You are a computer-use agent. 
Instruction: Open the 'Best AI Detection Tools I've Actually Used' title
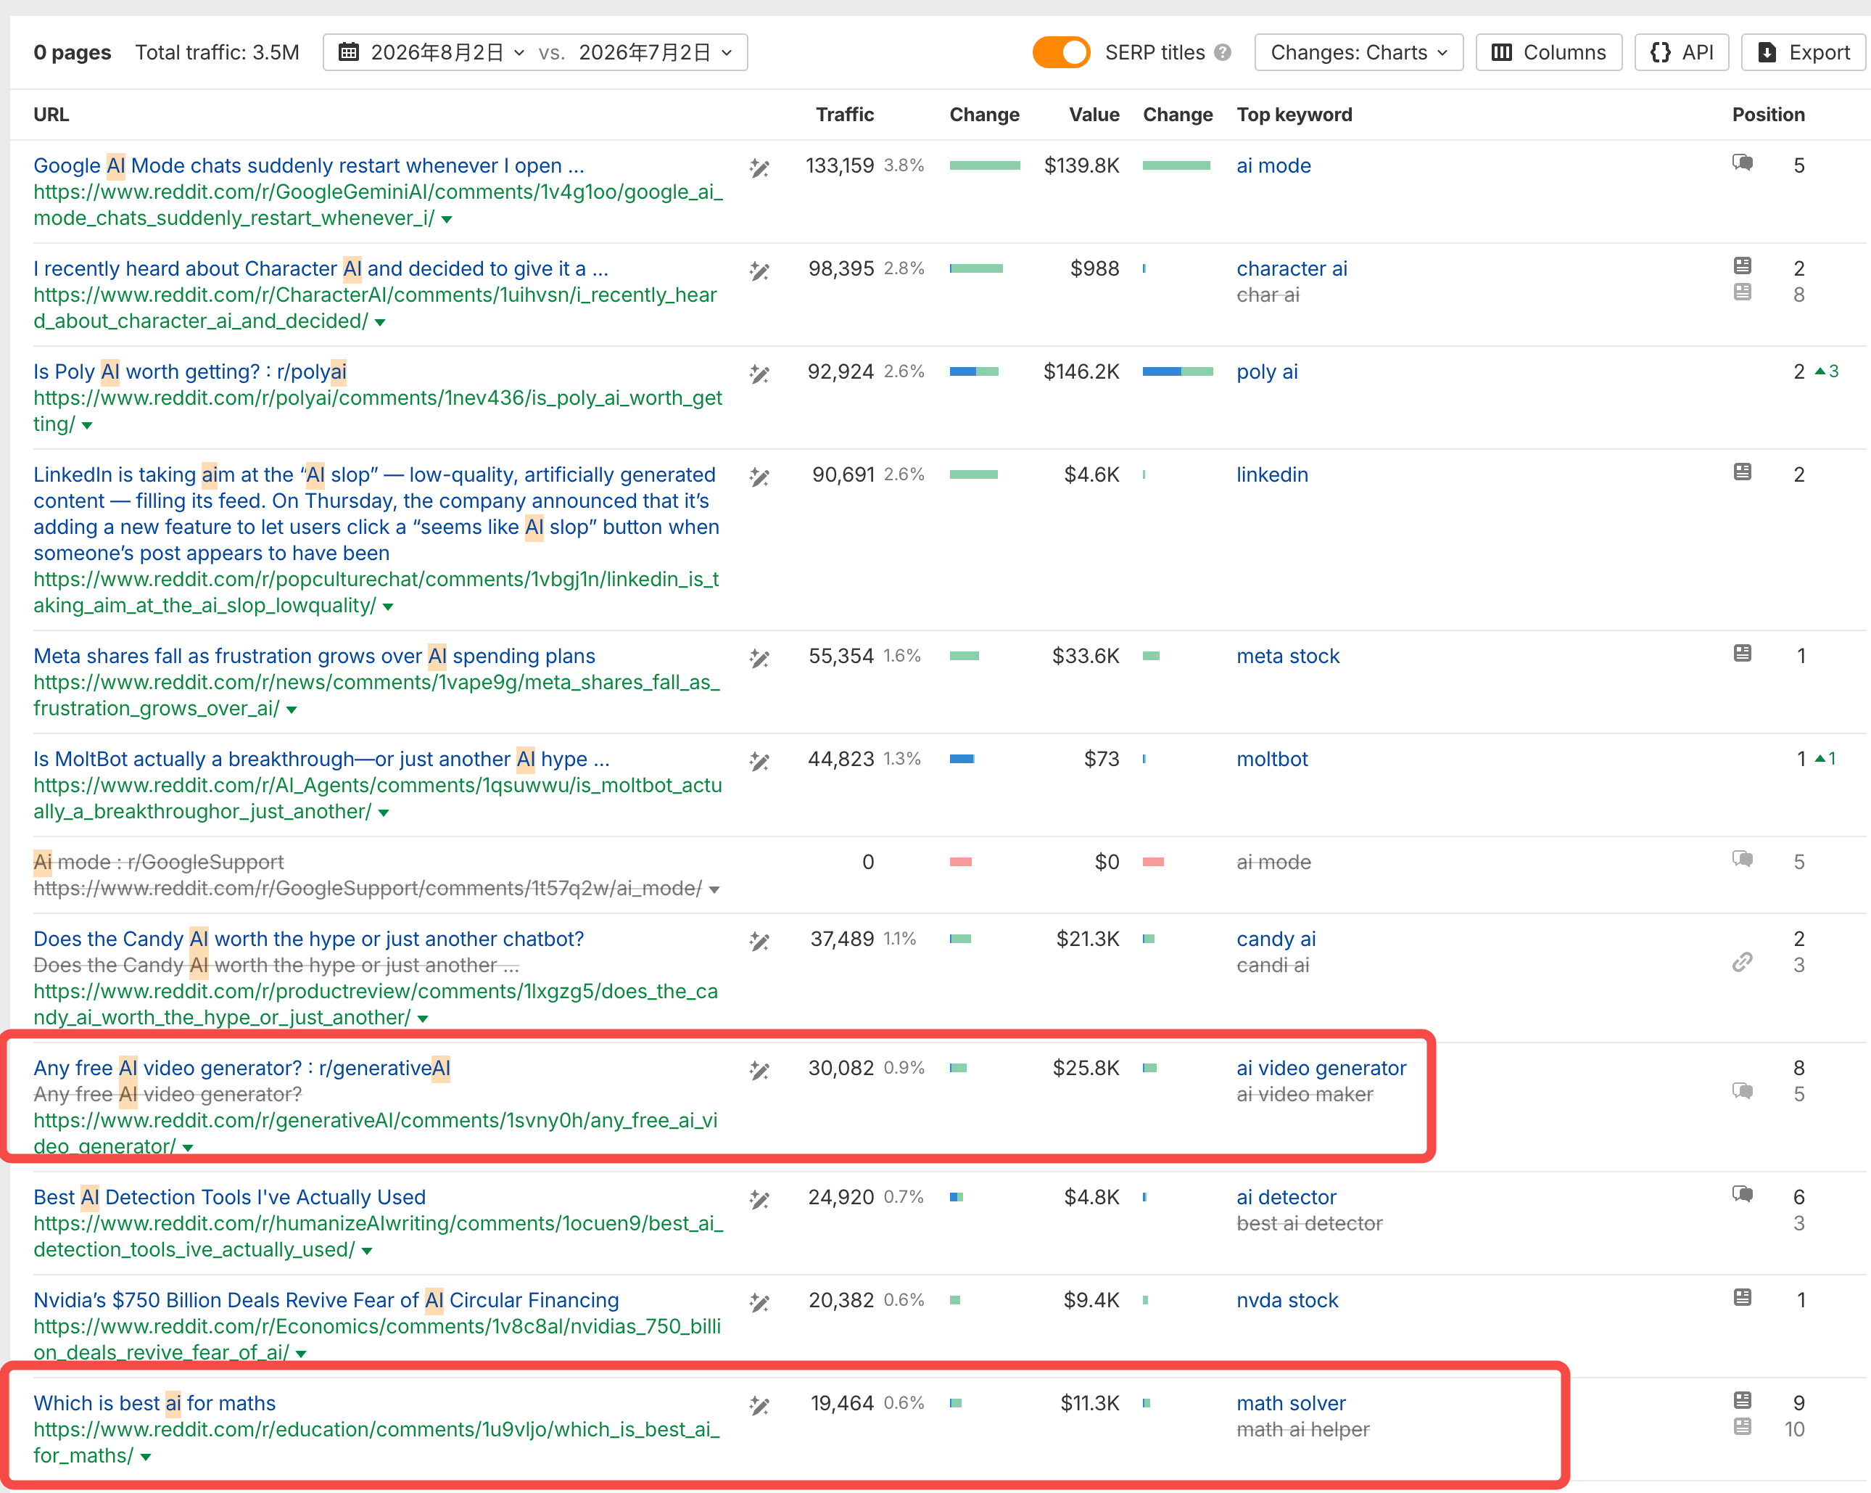click(x=230, y=1197)
